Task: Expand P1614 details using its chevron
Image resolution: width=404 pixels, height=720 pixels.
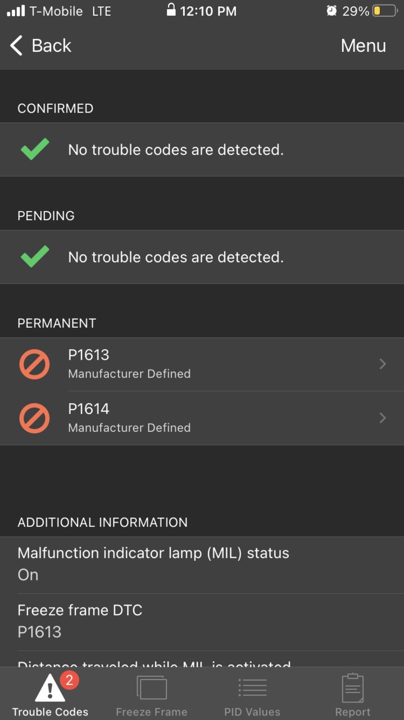Action: [383, 418]
